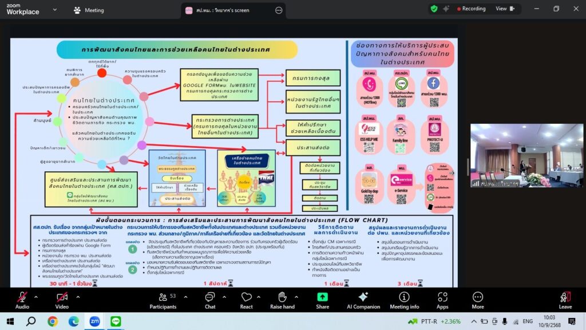
Task: Click the PTT-R stock widget in the taskbar
Action: click(434, 321)
